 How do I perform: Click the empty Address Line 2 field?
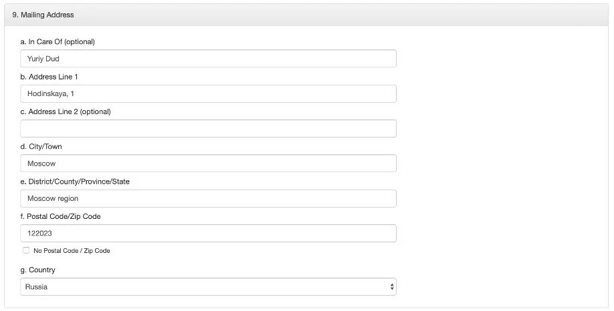point(207,129)
